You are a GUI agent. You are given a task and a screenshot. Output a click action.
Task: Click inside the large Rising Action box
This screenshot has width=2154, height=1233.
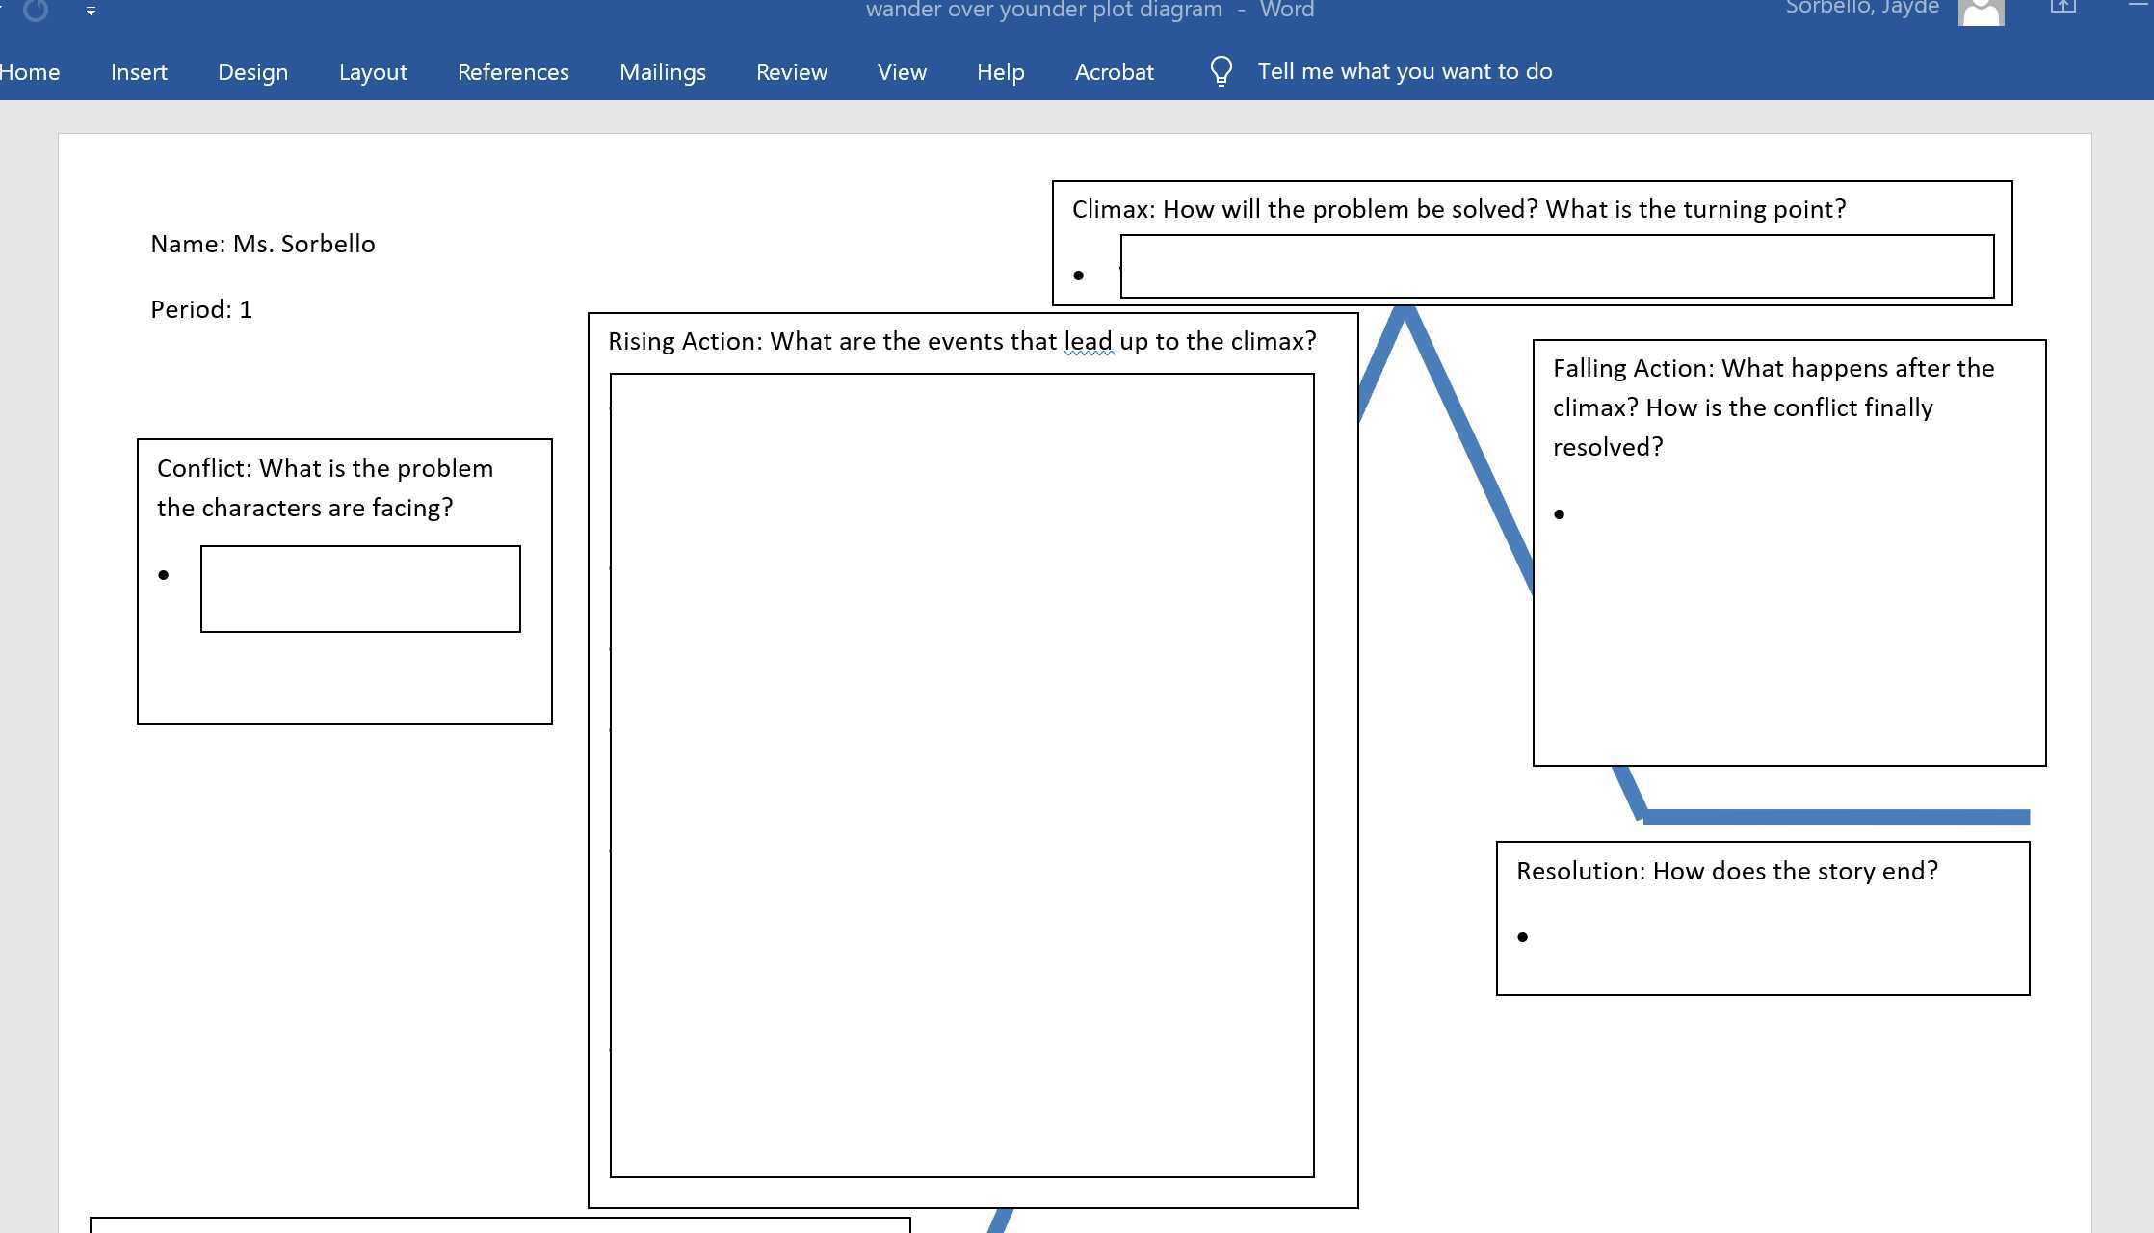[x=961, y=775]
